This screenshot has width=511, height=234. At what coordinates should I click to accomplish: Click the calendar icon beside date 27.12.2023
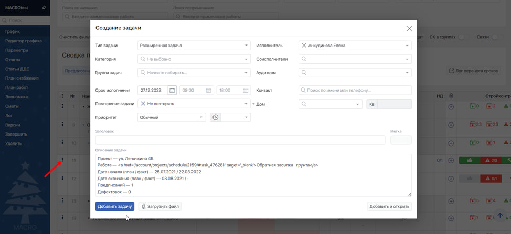tap(172, 90)
